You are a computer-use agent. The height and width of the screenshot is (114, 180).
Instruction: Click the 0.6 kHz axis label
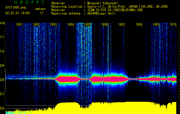[x=2, y=108]
